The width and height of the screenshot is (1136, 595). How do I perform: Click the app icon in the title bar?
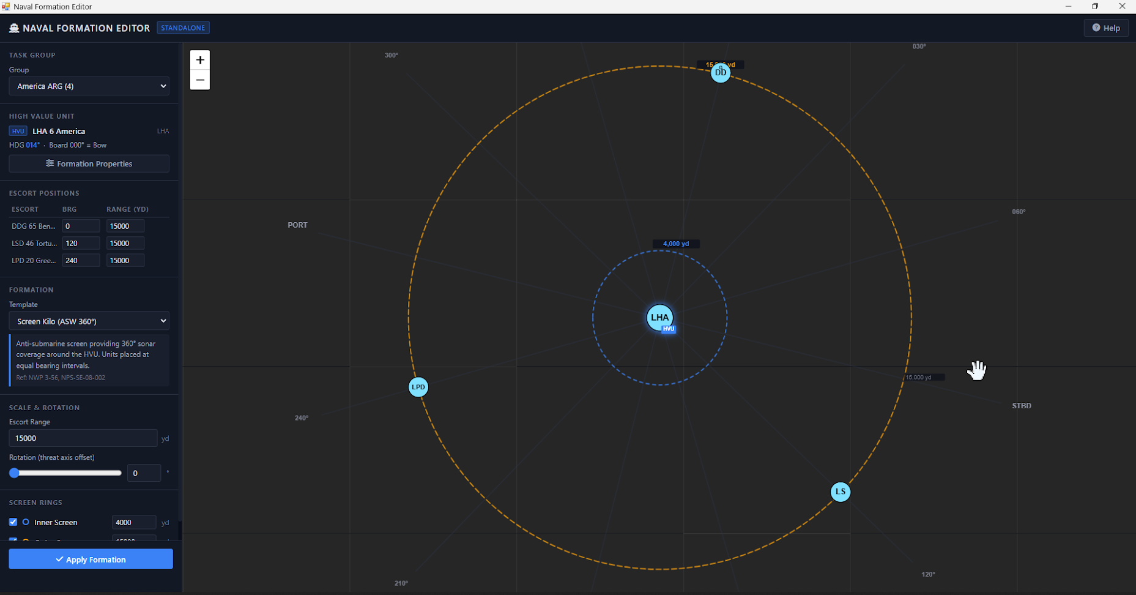(6, 7)
